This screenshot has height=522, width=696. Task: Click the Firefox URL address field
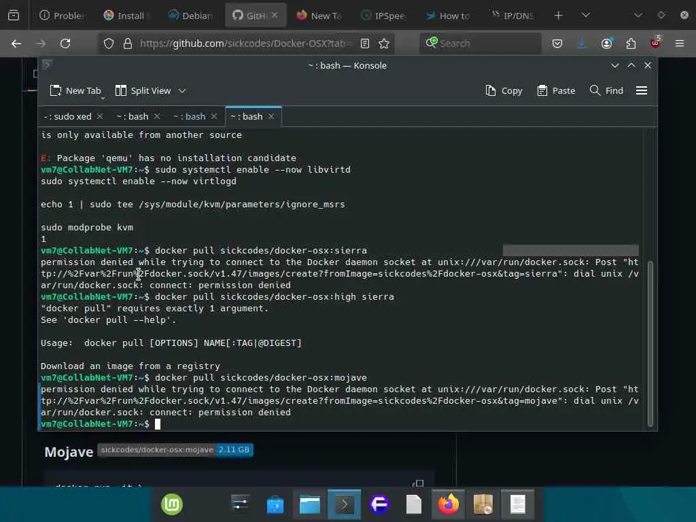click(246, 43)
